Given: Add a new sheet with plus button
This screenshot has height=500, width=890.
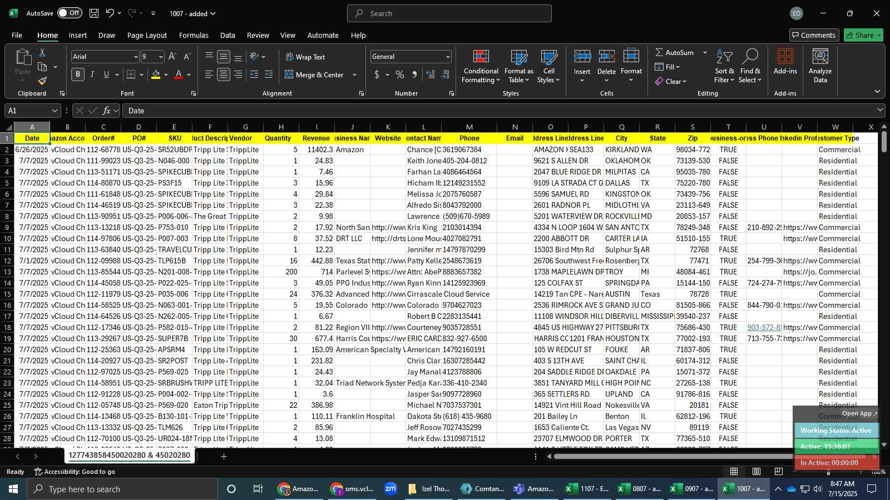Looking at the screenshot, I should point(224,456).
